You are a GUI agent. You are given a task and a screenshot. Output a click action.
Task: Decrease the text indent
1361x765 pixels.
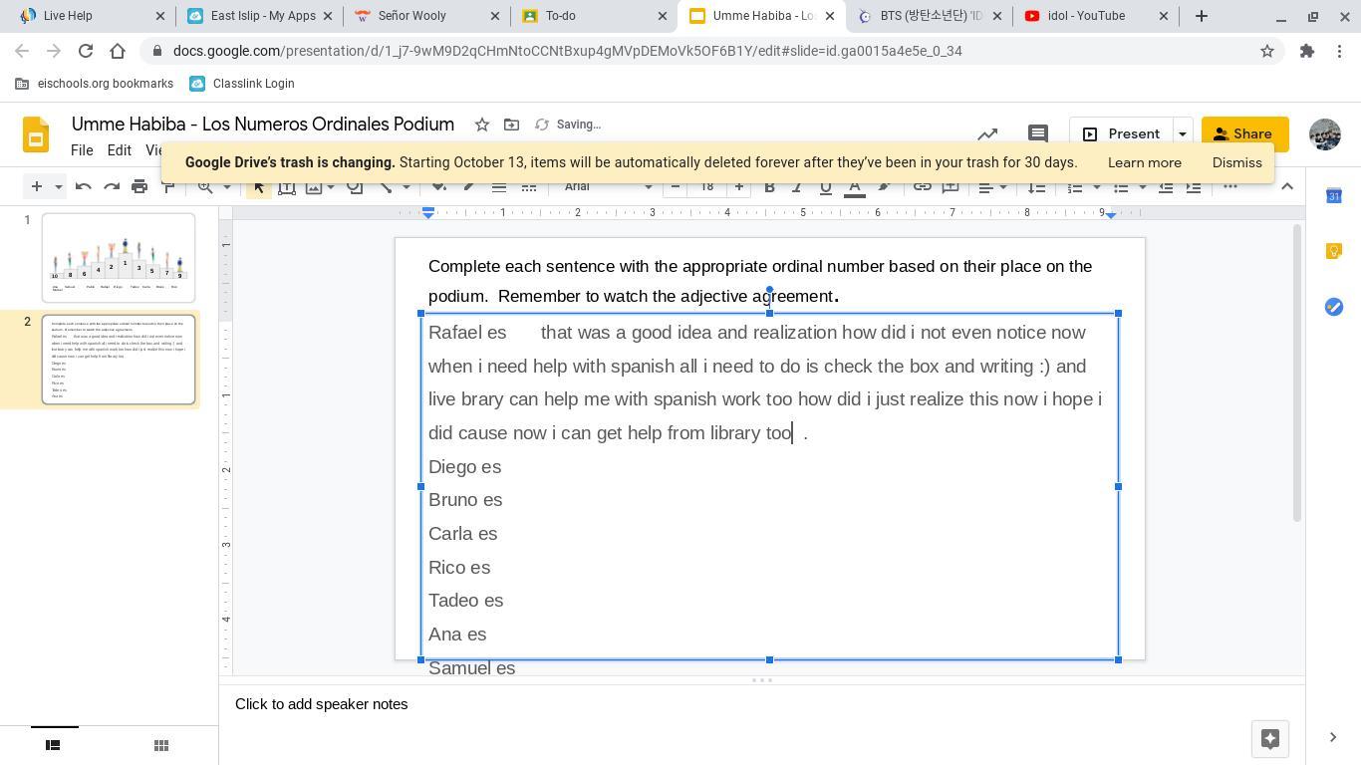point(1165,186)
